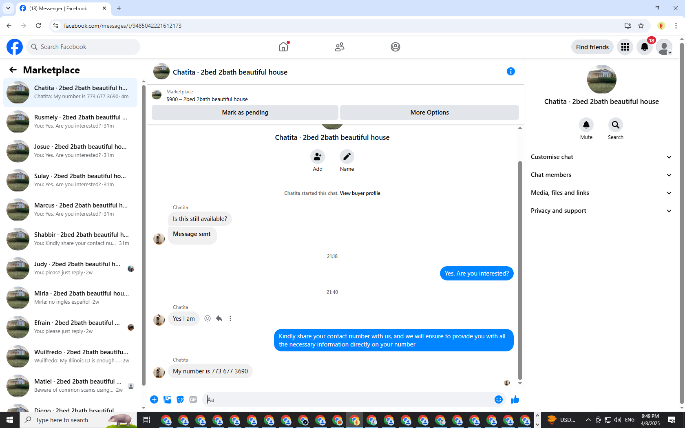Viewport: 685px width, 428px height.
Task: Attach a photo file in composer
Action: coord(167,399)
